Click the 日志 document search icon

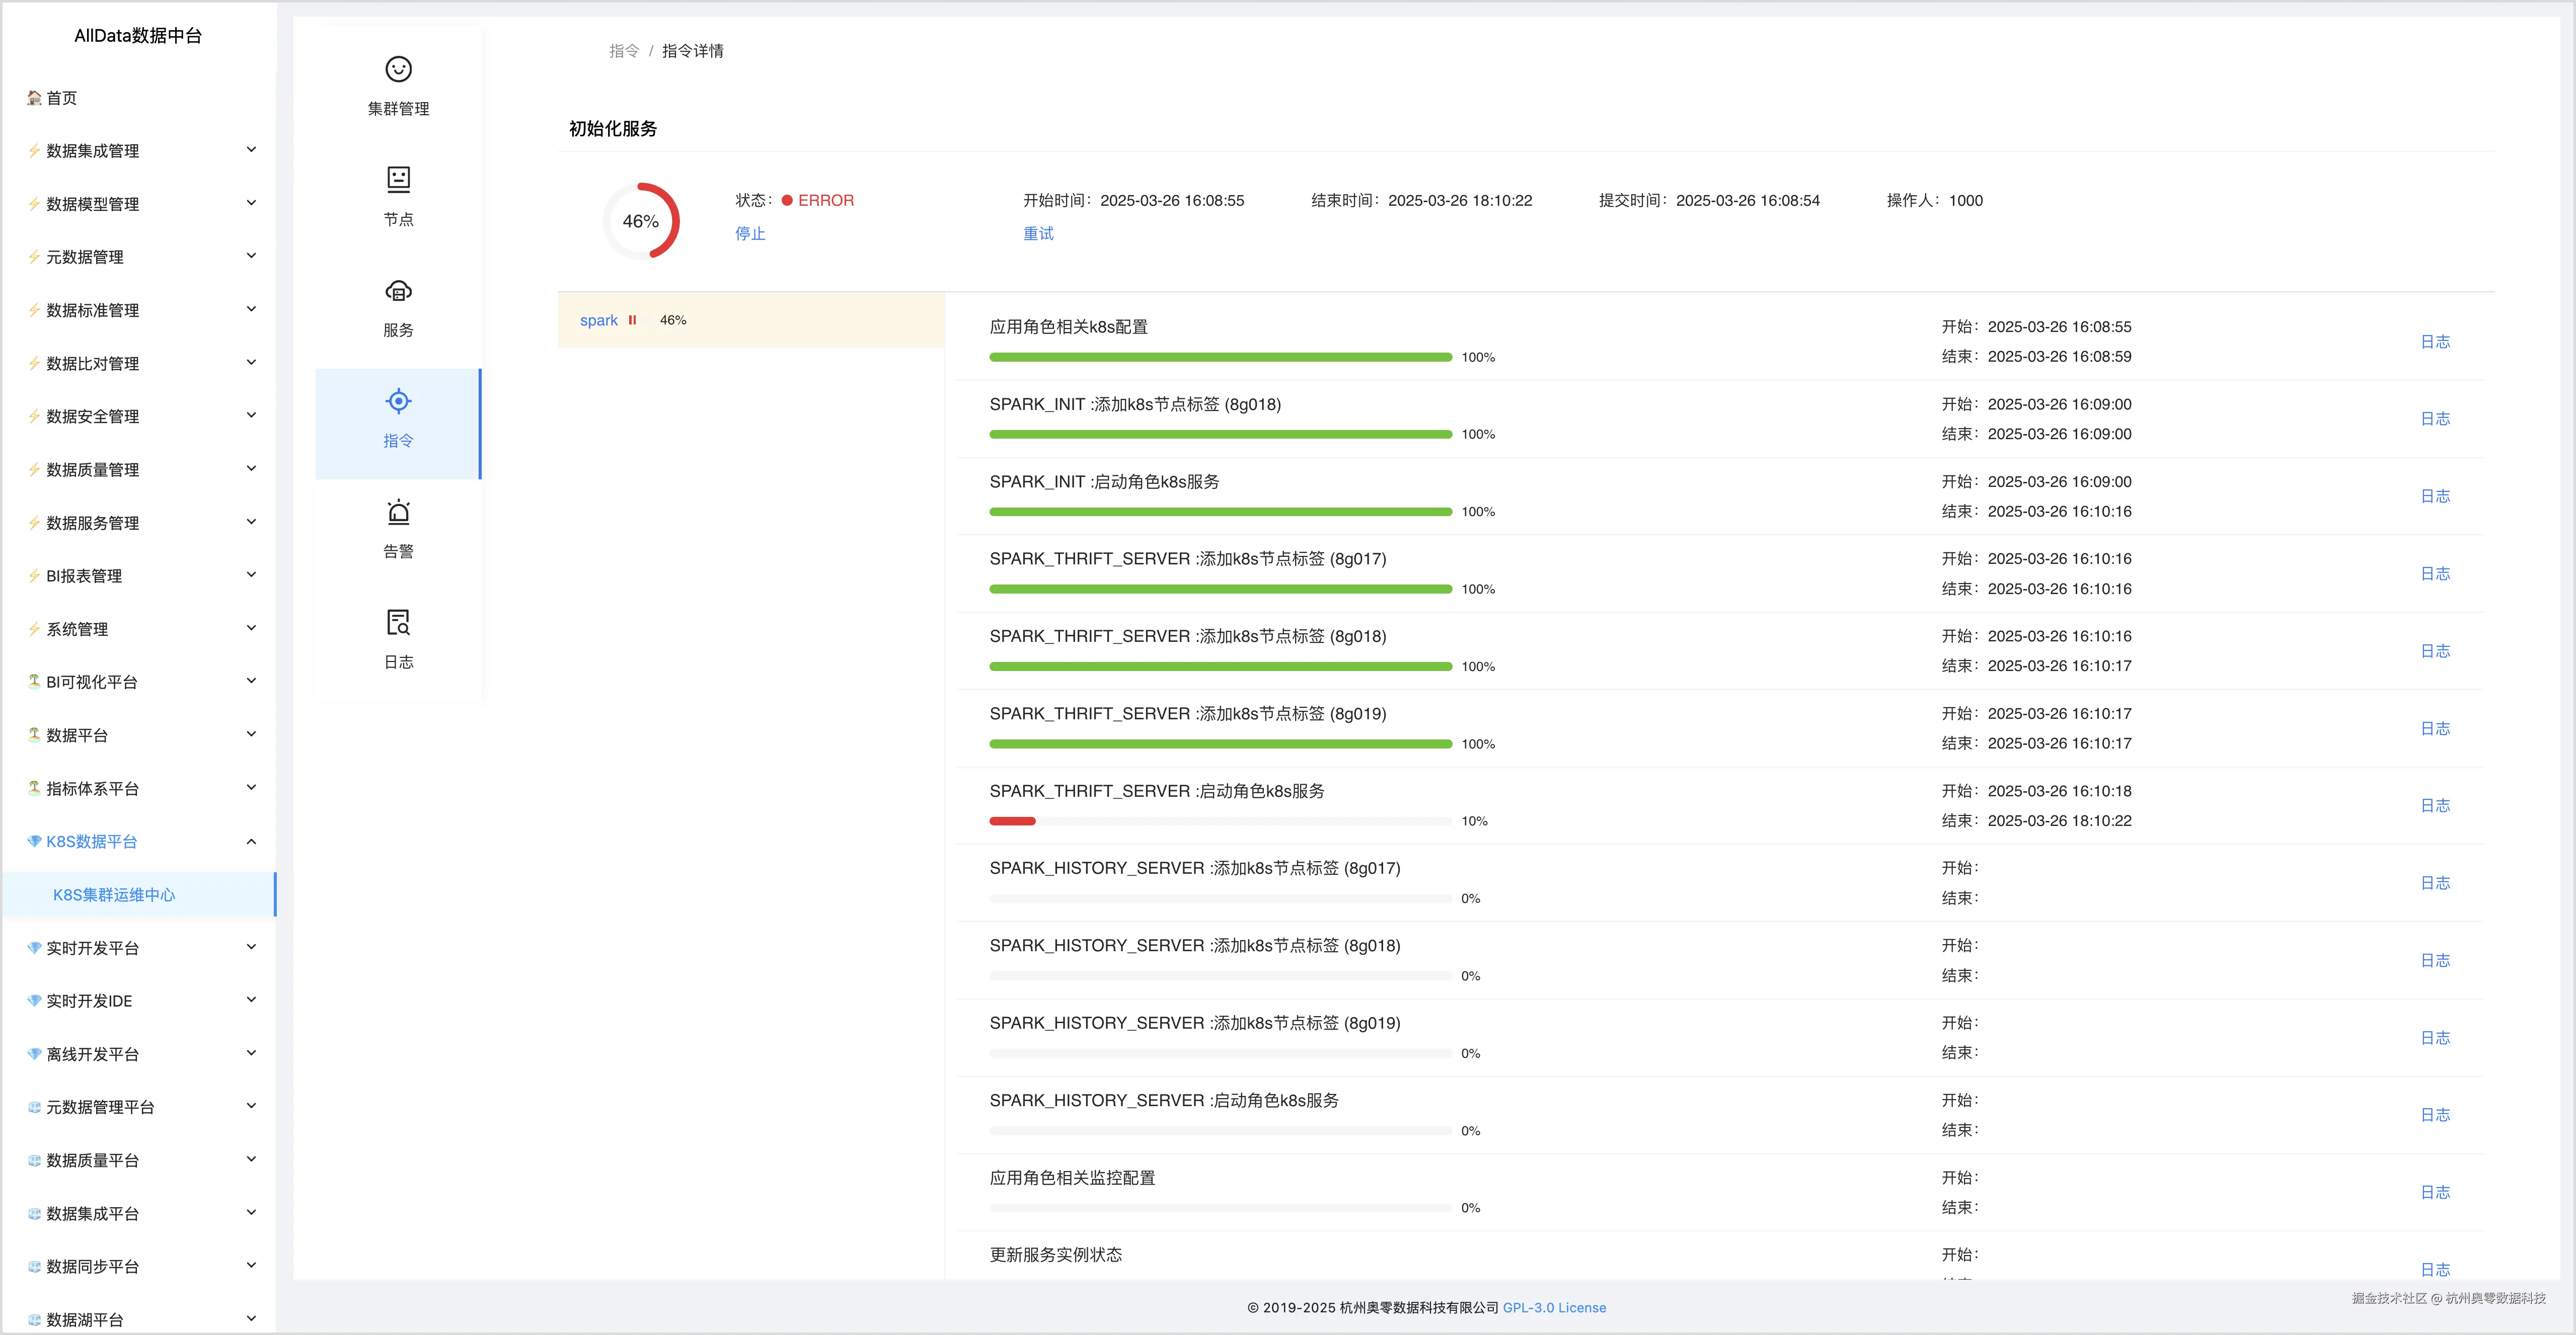click(x=398, y=623)
